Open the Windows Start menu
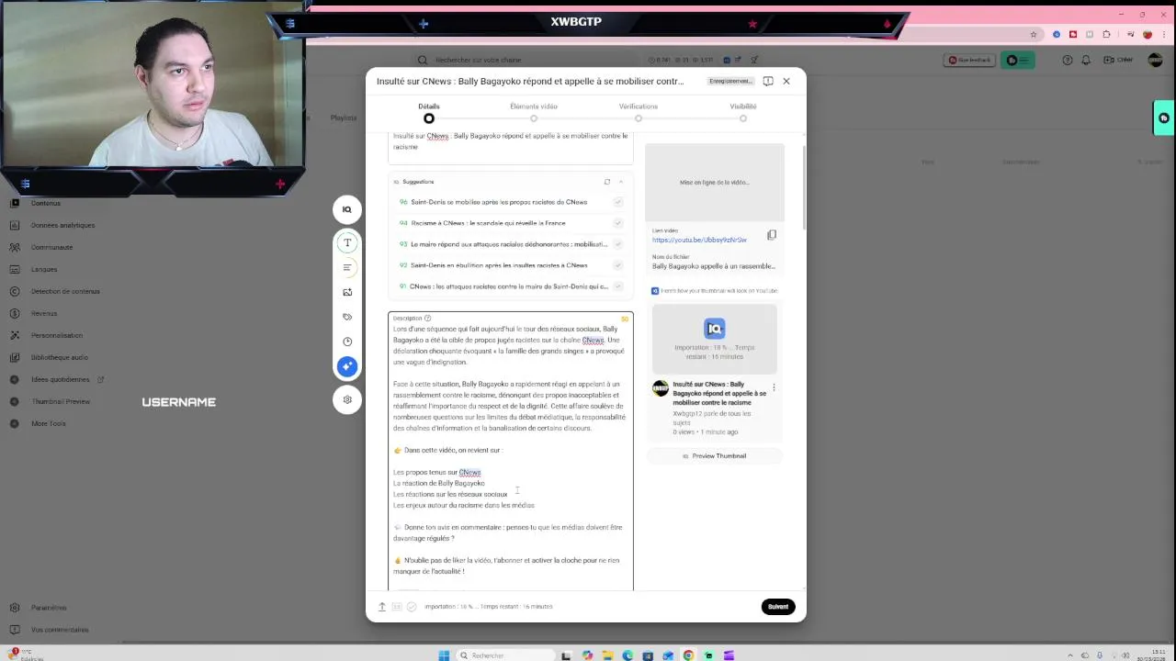The image size is (1176, 661). [444, 655]
